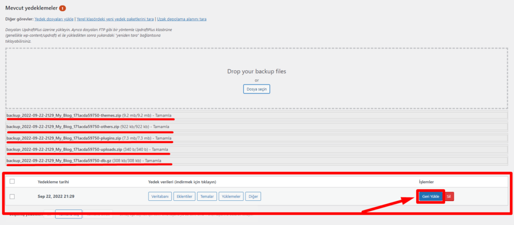This screenshot has height=225, width=514.
Task: Download the 'Yüklemeler' uploads backup
Action: click(232, 196)
